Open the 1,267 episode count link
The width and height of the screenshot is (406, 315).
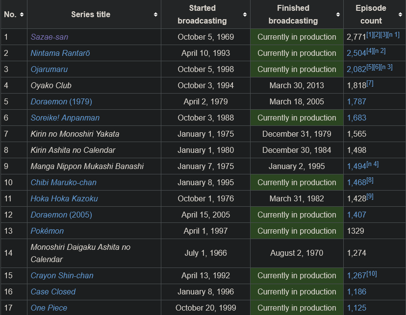click(x=356, y=276)
